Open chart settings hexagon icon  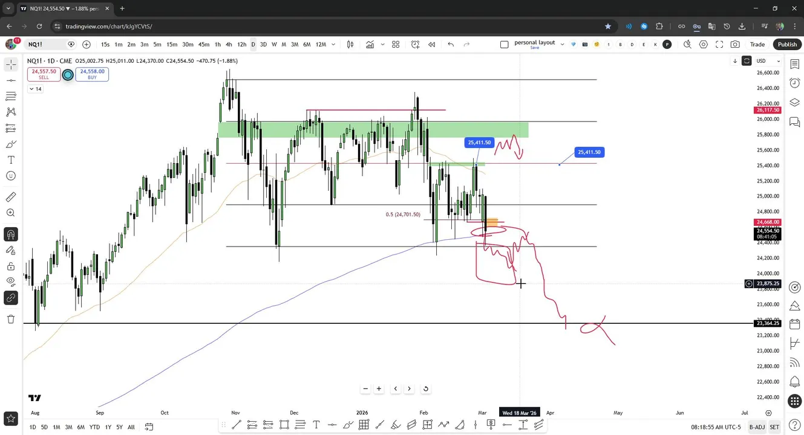point(704,44)
